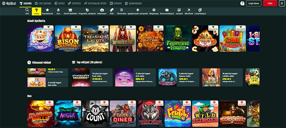The width and height of the screenshot is (286, 128).
Task: Switch to the Sport tab
Action: coord(60,3)
